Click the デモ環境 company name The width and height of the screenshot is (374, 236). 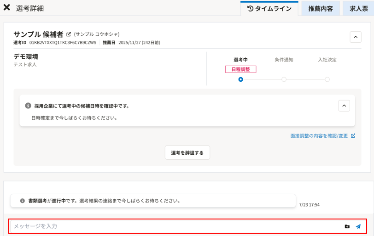pyautogui.click(x=26, y=56)
